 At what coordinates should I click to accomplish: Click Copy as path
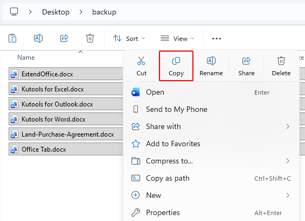pos(211,178)
